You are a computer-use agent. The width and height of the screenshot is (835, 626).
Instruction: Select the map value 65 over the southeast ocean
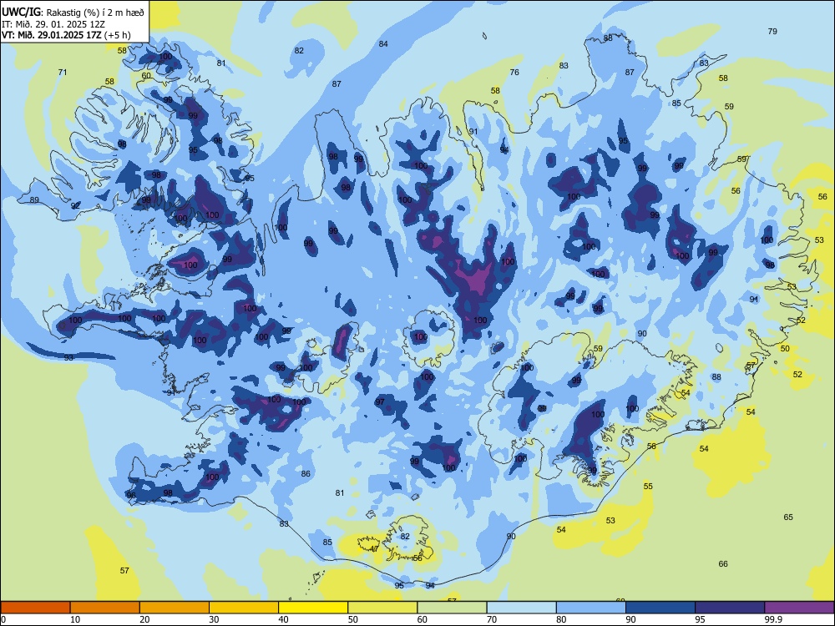point(788,517)
